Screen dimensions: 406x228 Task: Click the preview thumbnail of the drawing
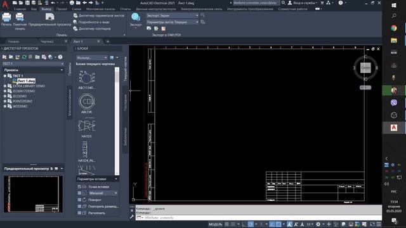point(33,194)
